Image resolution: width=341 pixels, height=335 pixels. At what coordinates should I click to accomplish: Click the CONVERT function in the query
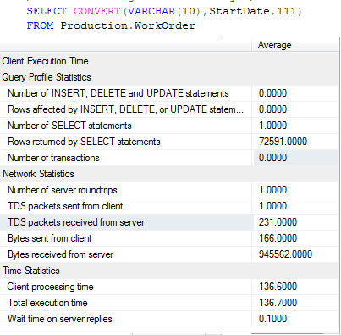[97, 11]
